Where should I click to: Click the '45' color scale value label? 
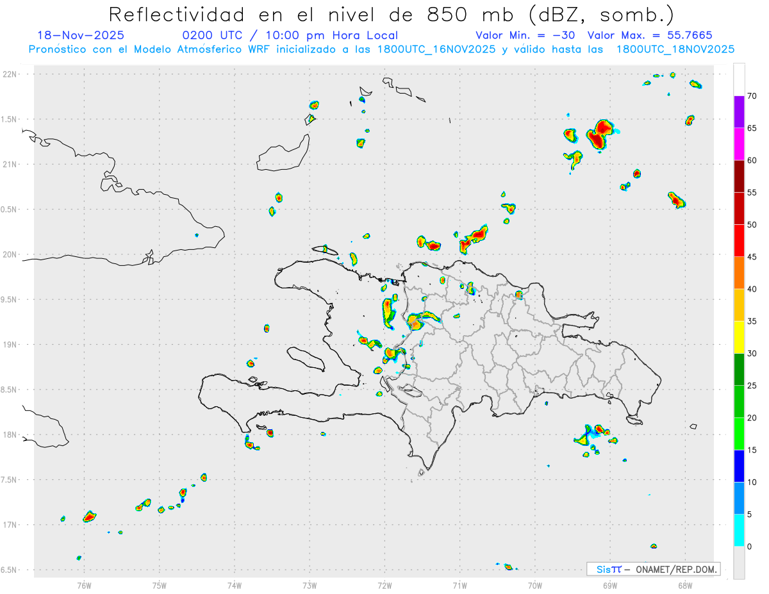coord(752,257)
